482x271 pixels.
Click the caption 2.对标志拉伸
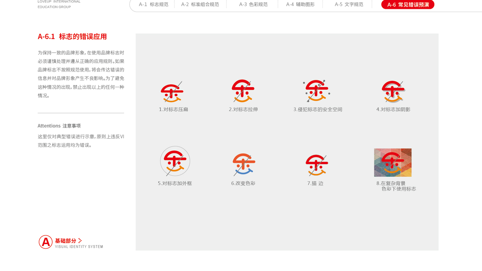(x=243, y=109)
